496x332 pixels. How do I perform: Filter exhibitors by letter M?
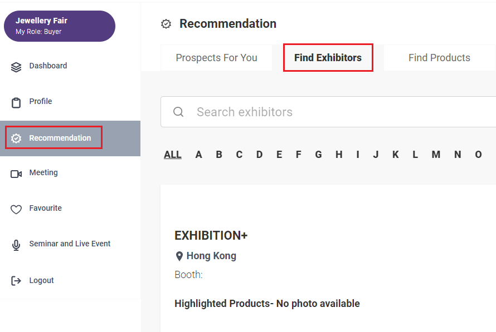436,155
